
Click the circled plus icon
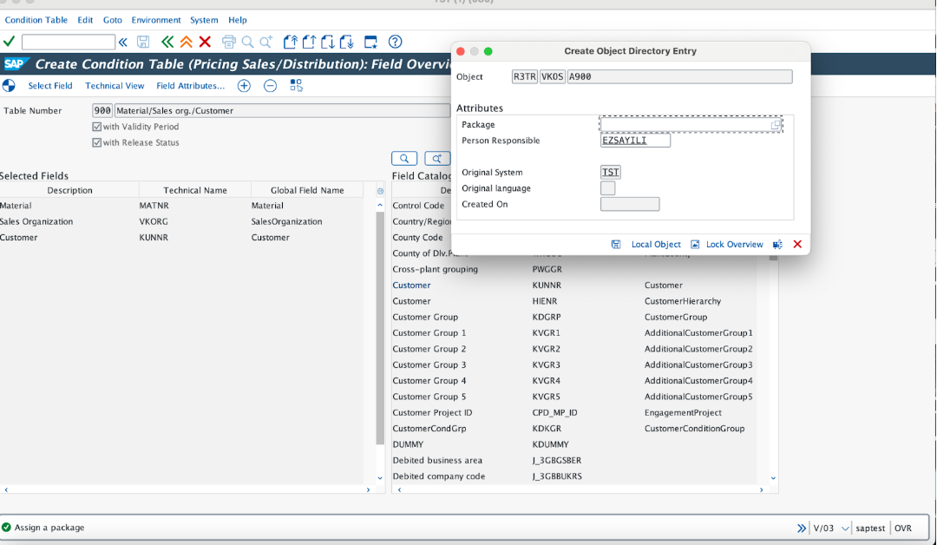pos(244,85)
